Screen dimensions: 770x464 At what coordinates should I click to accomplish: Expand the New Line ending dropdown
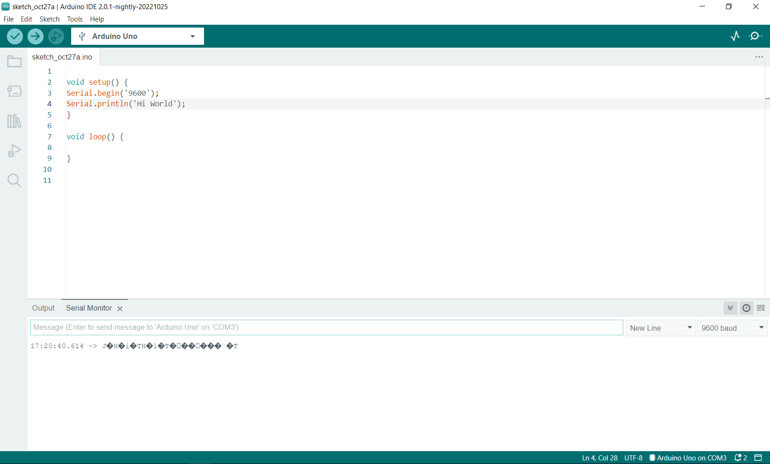coord(661,328)
